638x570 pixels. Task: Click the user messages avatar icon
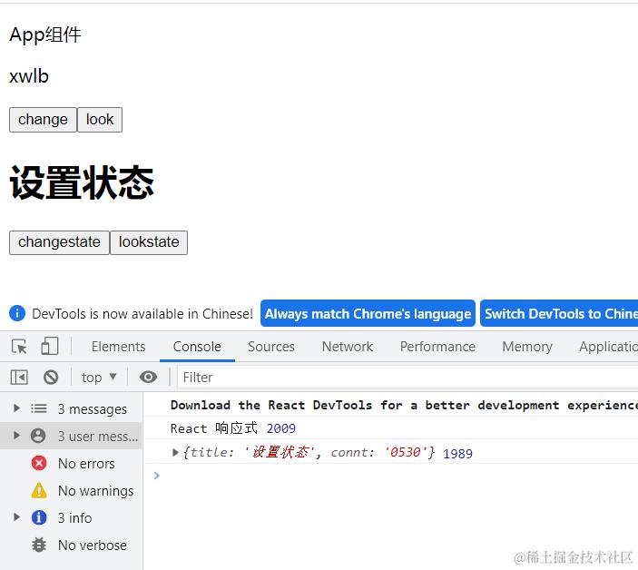[38, 436]
